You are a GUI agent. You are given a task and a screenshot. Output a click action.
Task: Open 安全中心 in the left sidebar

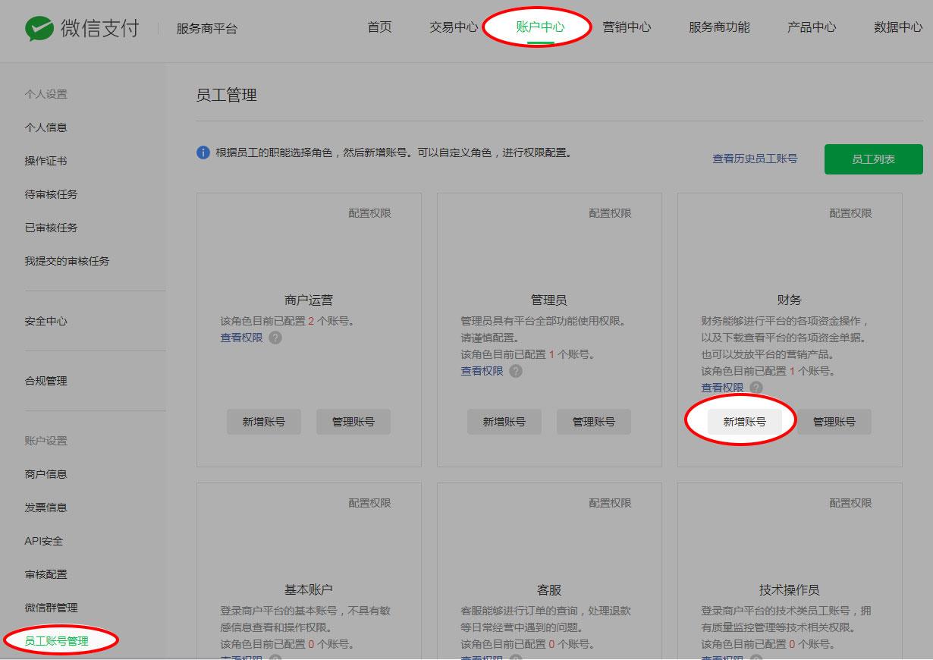coord(46,321)
